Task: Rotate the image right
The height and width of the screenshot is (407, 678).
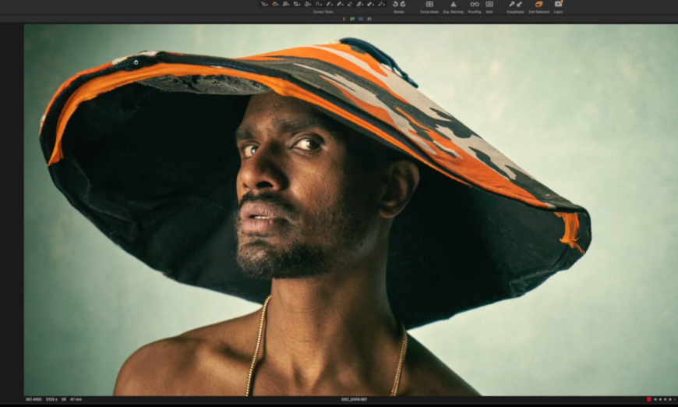Action: click(402, 4)
